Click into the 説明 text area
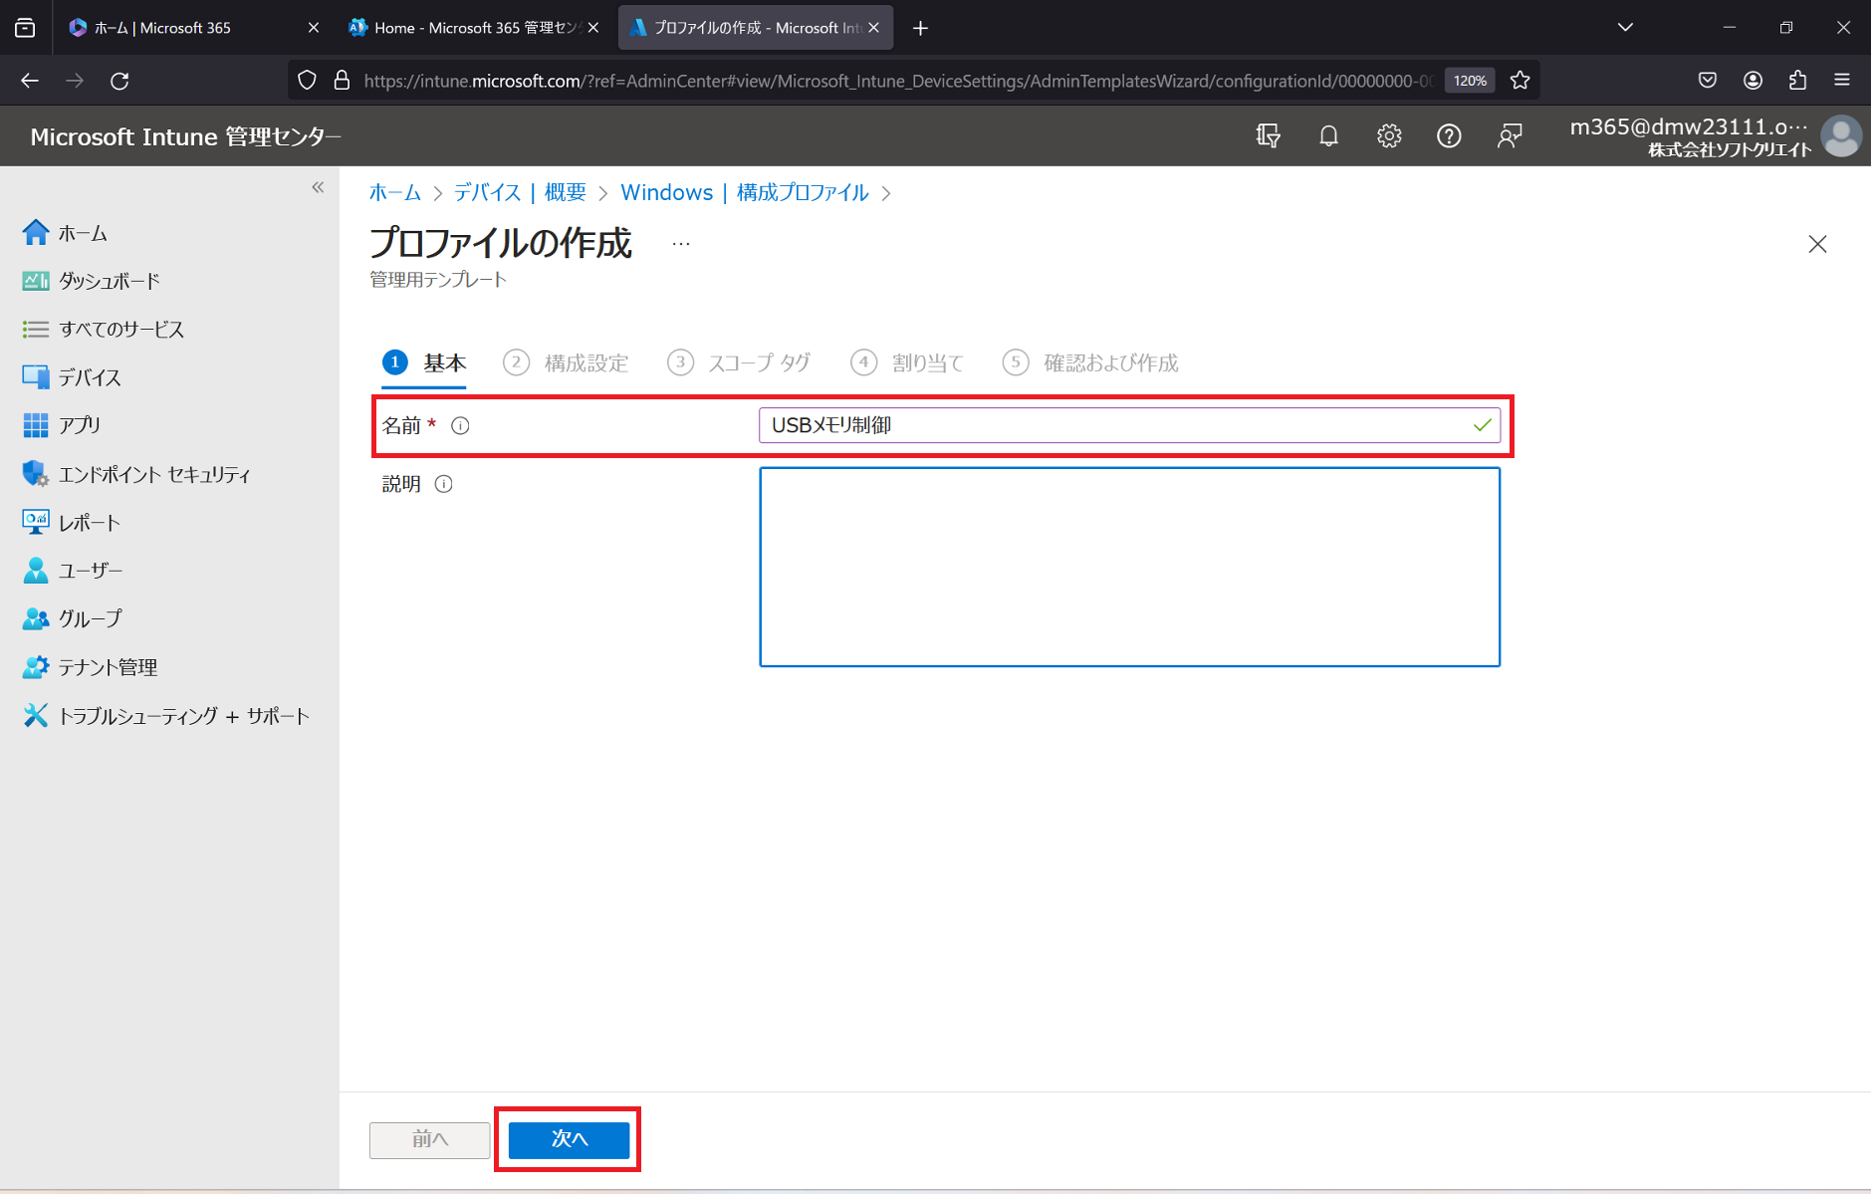 1129,567
